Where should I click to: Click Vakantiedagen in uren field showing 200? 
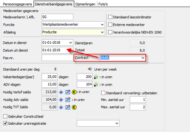(85, 77)
